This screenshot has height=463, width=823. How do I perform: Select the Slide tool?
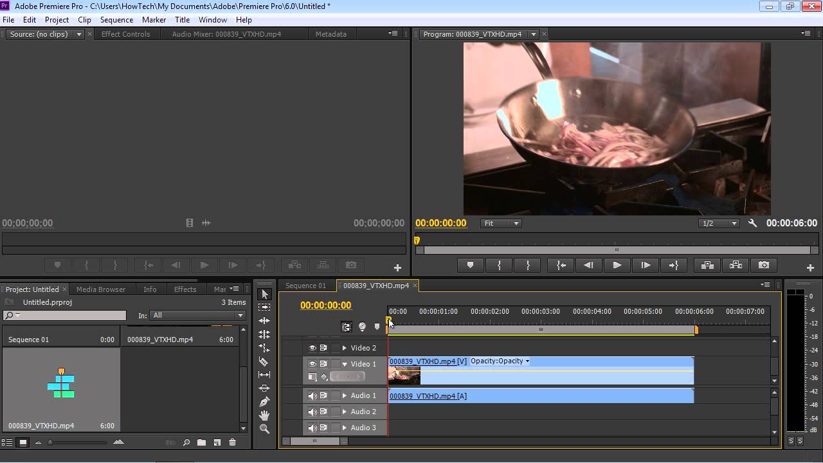(264, 388)
